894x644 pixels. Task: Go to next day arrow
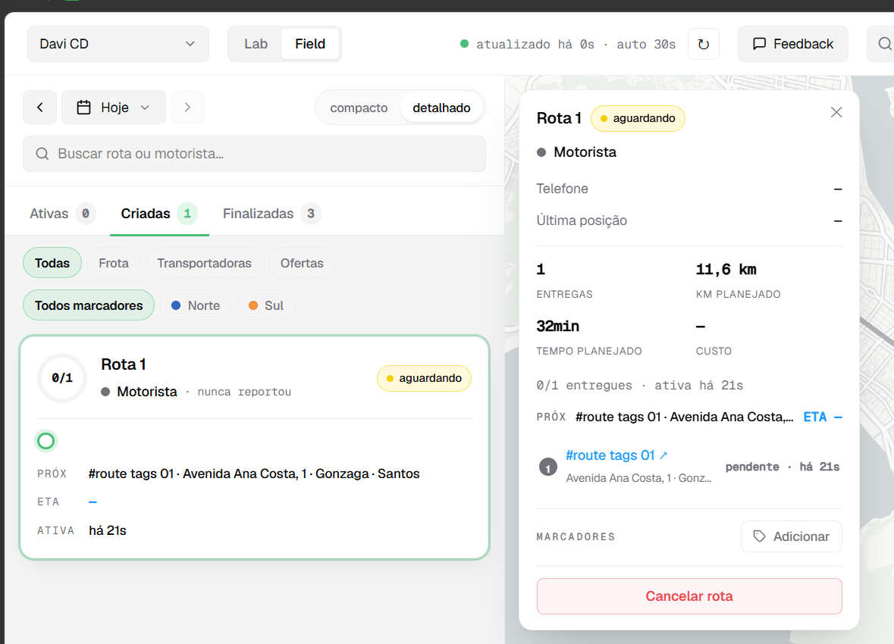point(187,107)
